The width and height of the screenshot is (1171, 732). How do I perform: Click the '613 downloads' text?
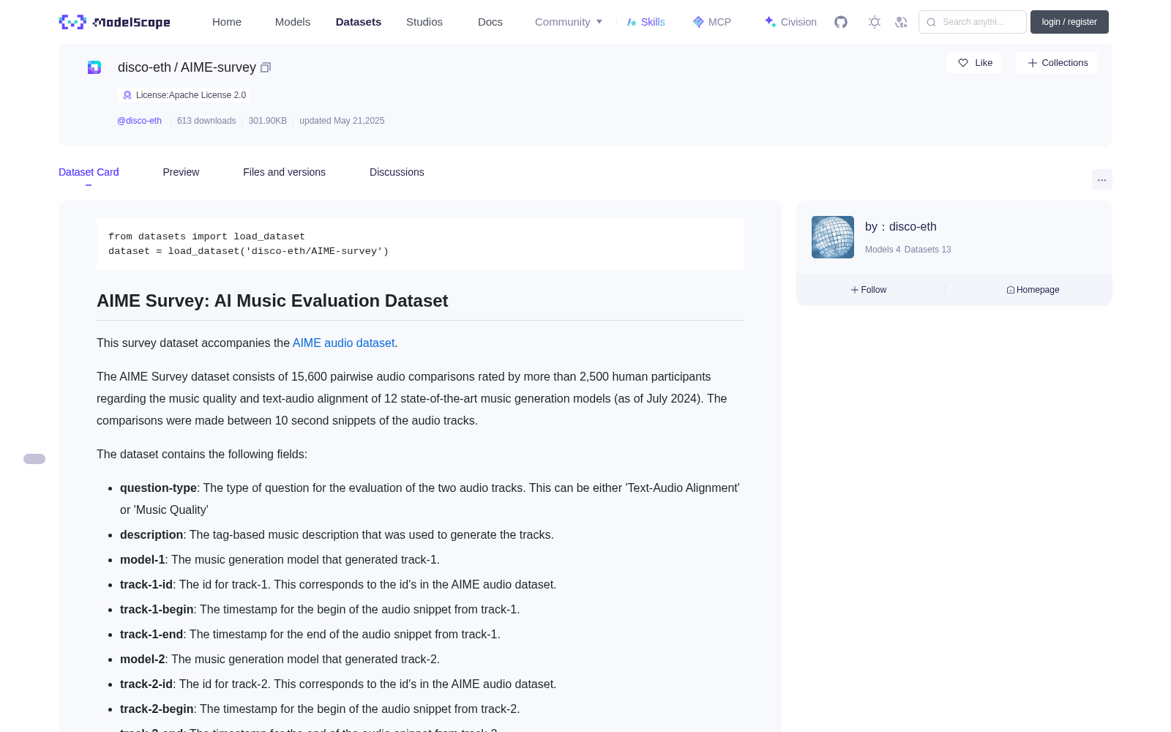206,121
